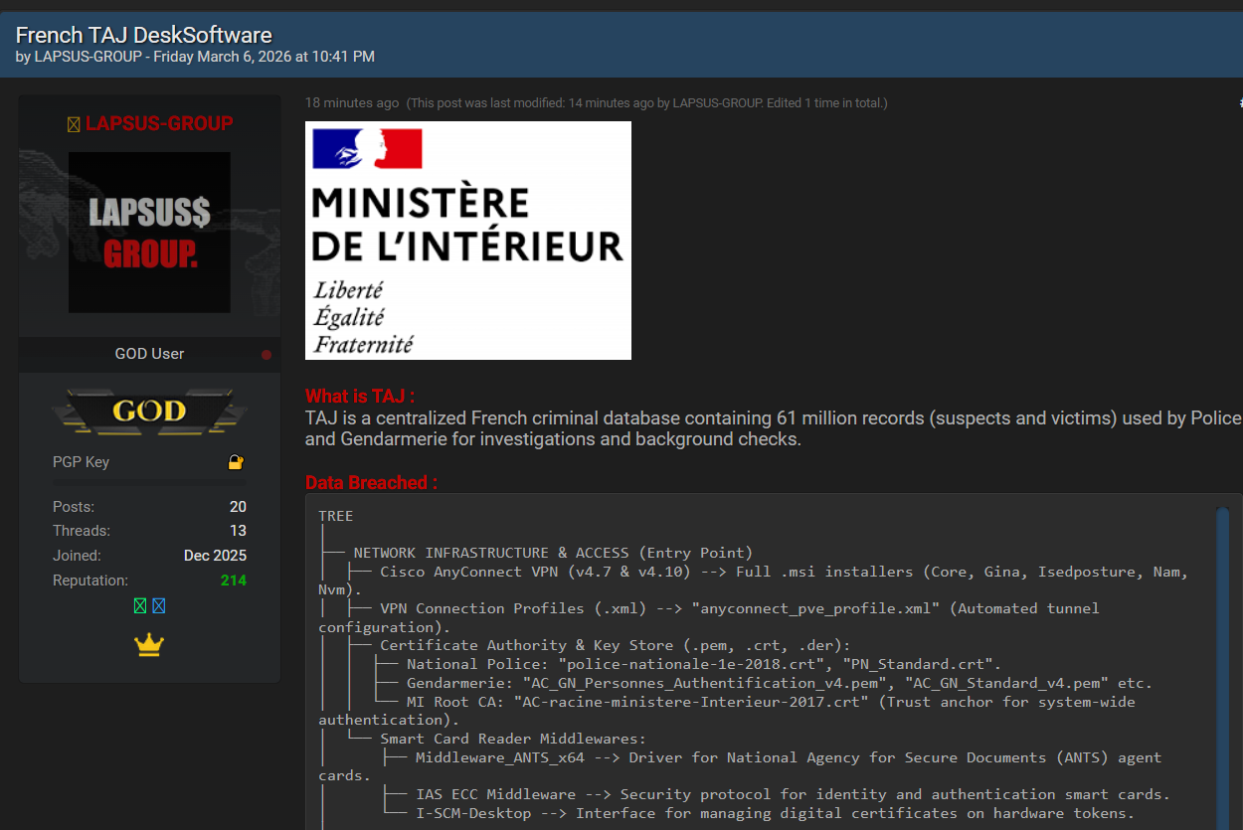Image resolution: width=1243 pixels, height=830 pixels.
Task: Open the user's posts count 20
Action: tap(238, 507)
